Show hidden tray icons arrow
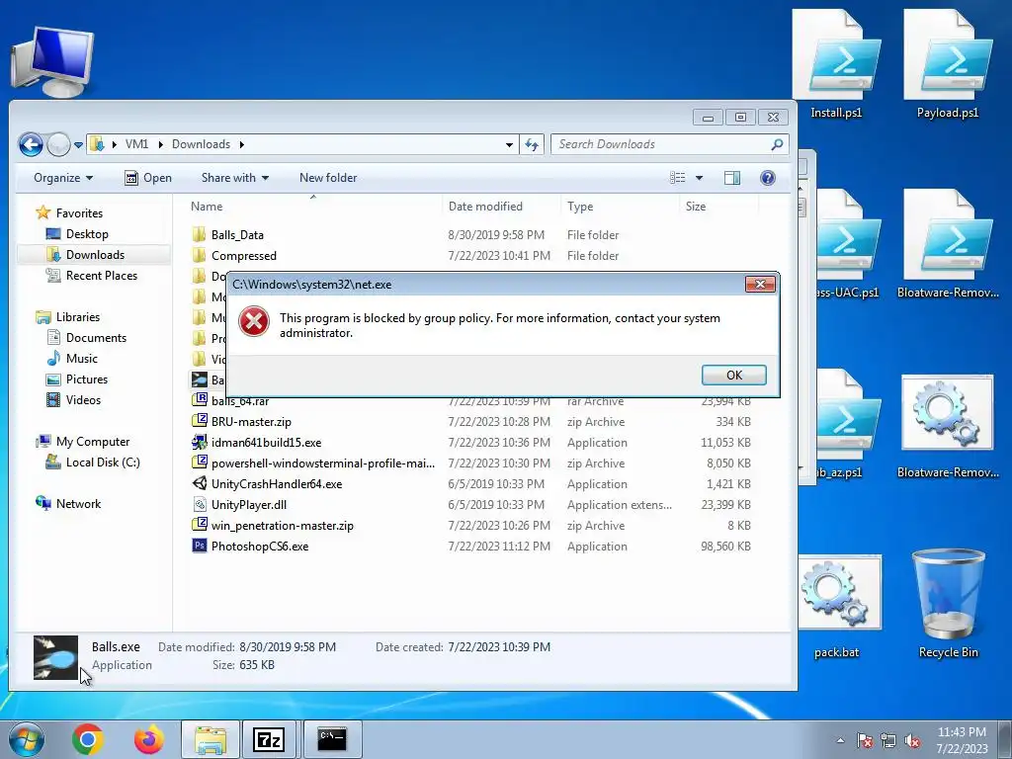The height and width of the screenshot is (759, 1012). 840,740
